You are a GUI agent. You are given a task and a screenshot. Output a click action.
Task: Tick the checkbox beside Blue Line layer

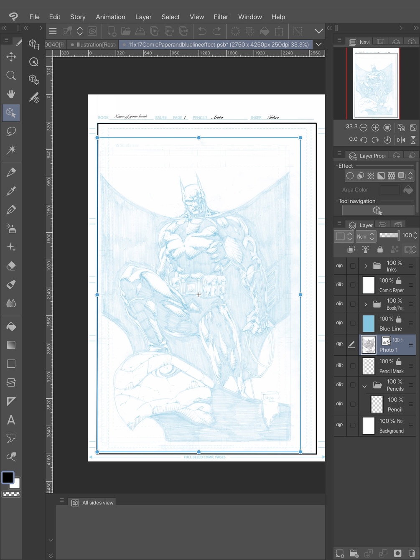(353, 323)
